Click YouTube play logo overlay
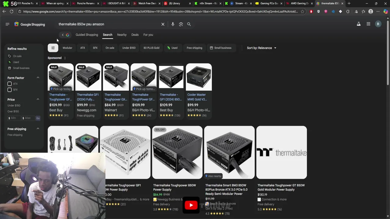This screenshot has width=390, height=219. click(191, 205)
